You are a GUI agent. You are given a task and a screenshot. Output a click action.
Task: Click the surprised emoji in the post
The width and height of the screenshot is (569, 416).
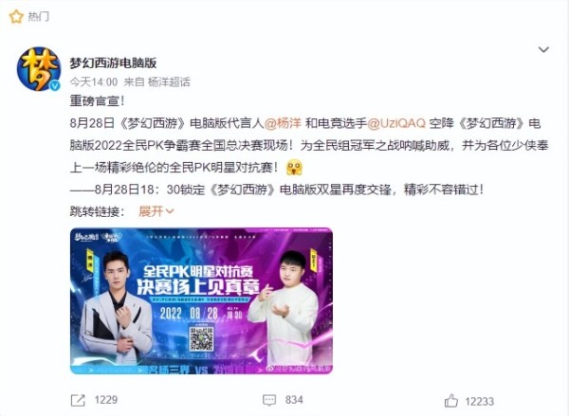pyautogui.click(x=294, y=168)
